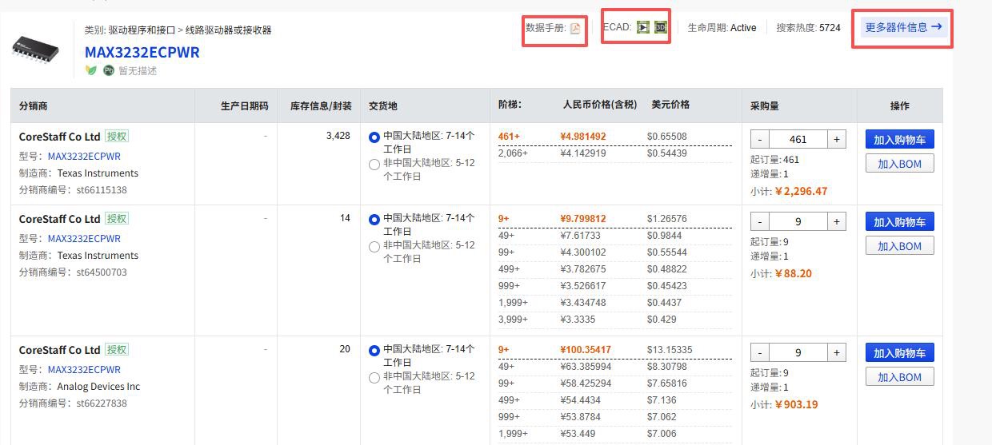Click 加入BOM for Analog Devices row
992x445 pixels.
click(x=899, y=377)
